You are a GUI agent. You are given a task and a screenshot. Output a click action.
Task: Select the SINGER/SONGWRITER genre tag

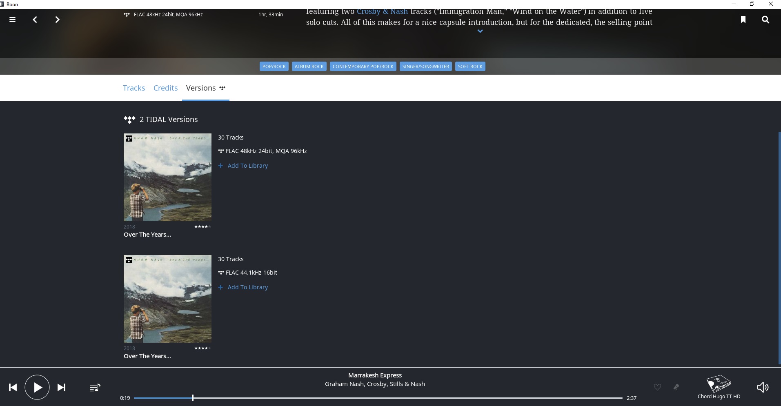coord(425,67)
